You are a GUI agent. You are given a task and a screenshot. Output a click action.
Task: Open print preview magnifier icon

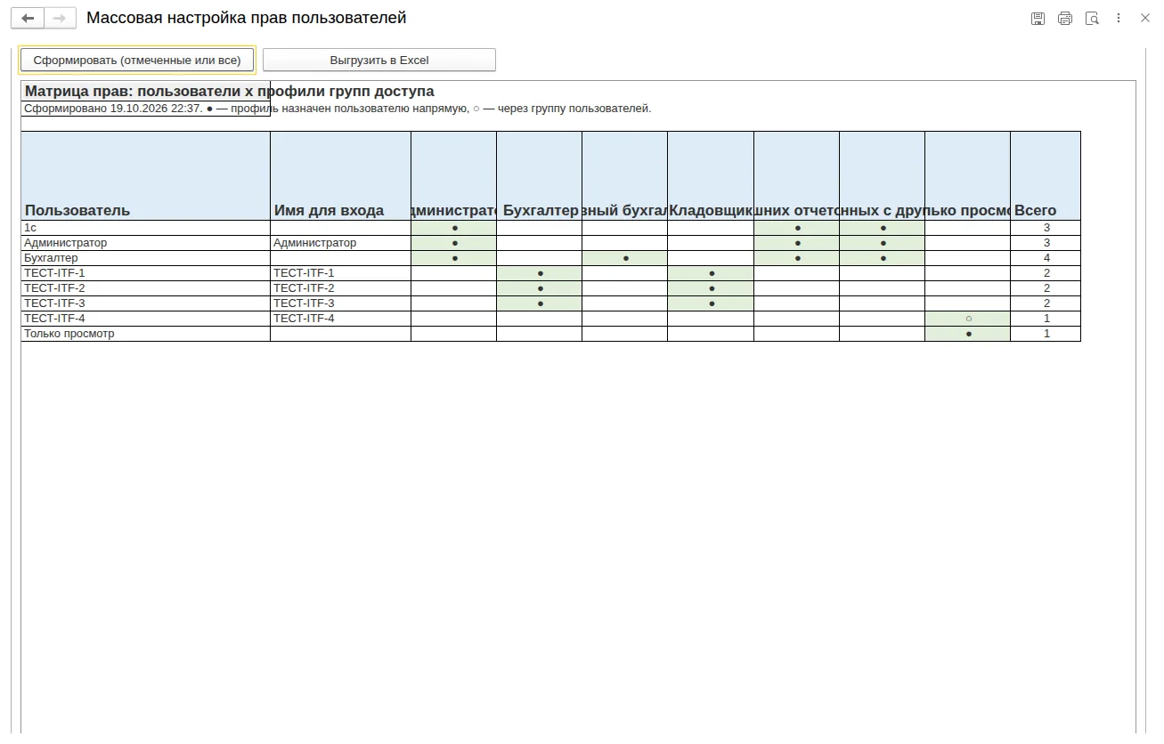pos(1092,18)
